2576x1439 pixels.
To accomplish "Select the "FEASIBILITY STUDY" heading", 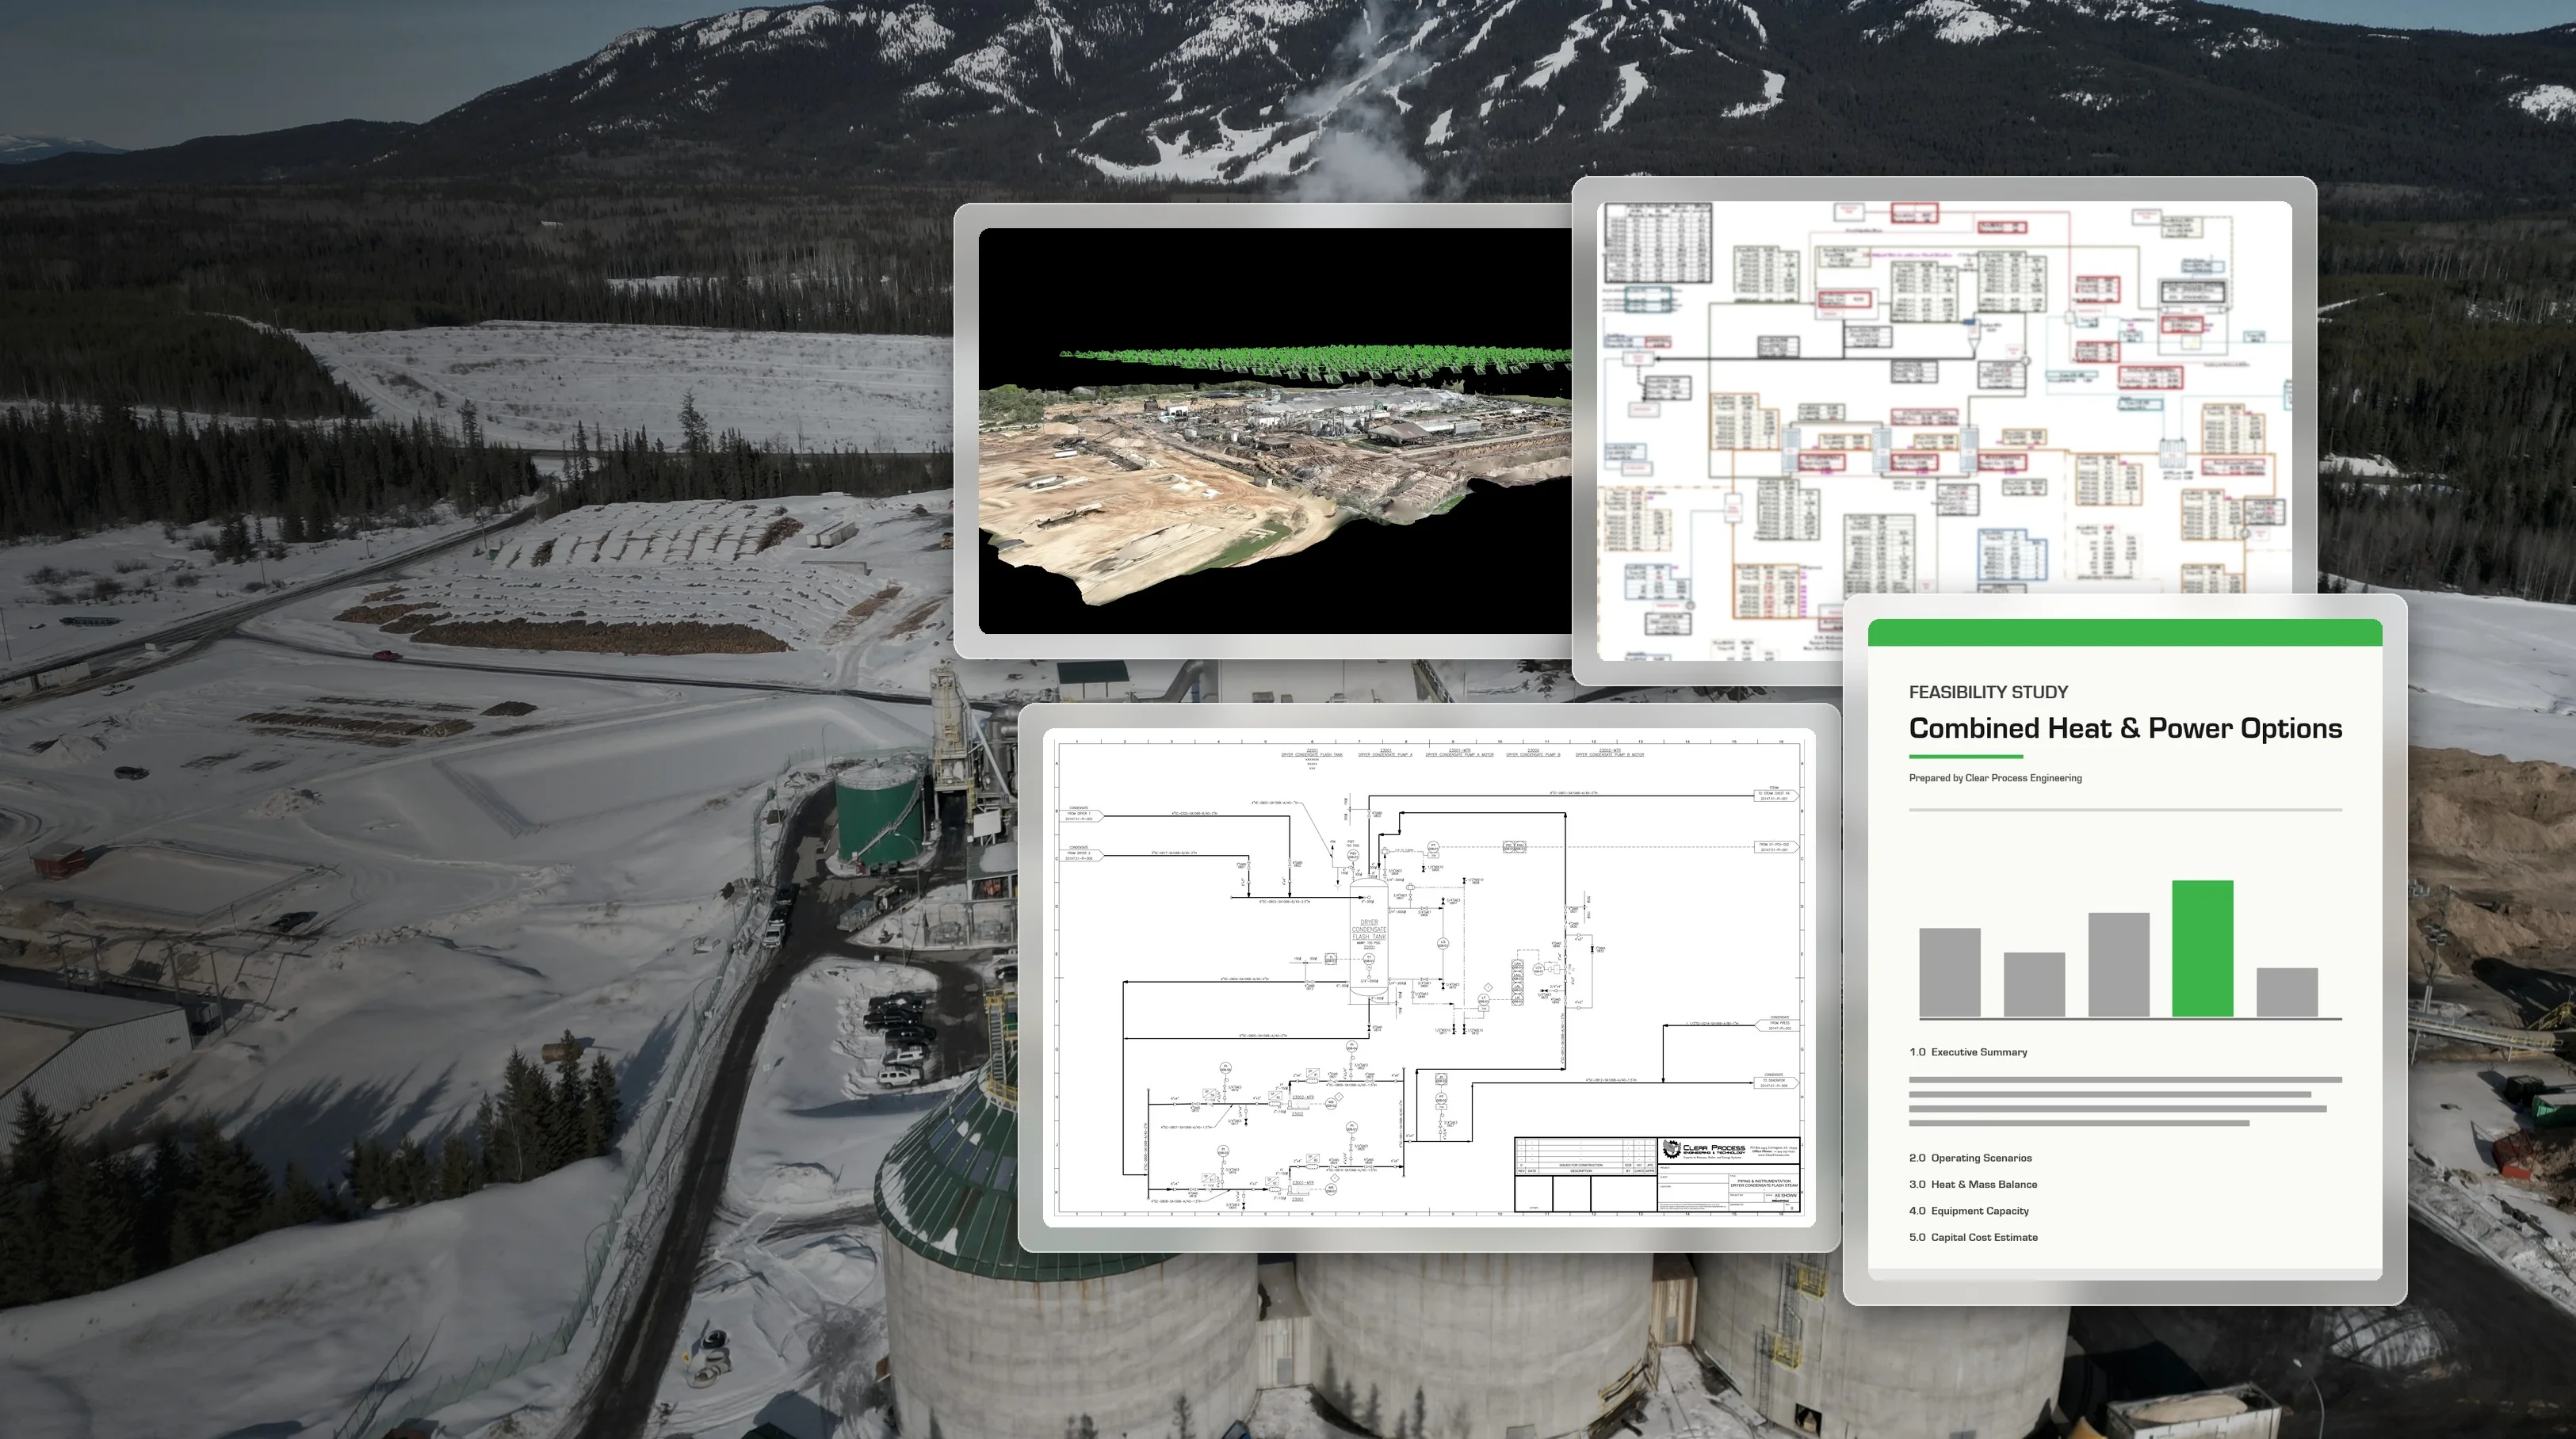I will [1988, 692].
